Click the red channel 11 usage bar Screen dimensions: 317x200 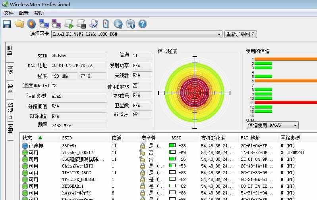point(286,103)
